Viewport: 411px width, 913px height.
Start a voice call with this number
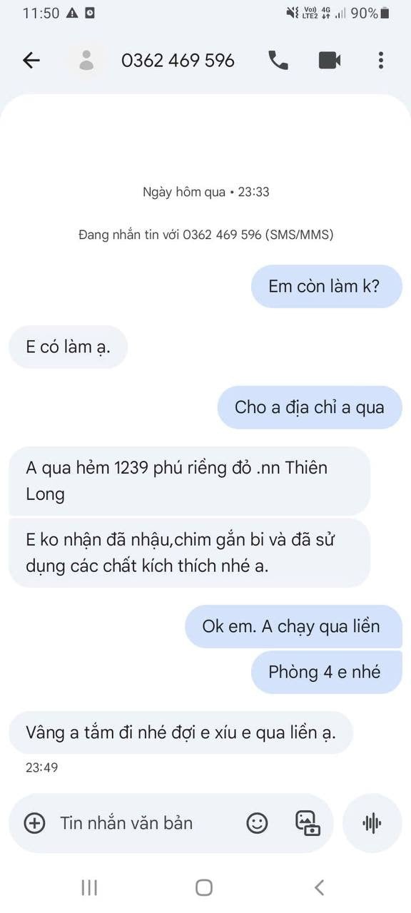278,61
